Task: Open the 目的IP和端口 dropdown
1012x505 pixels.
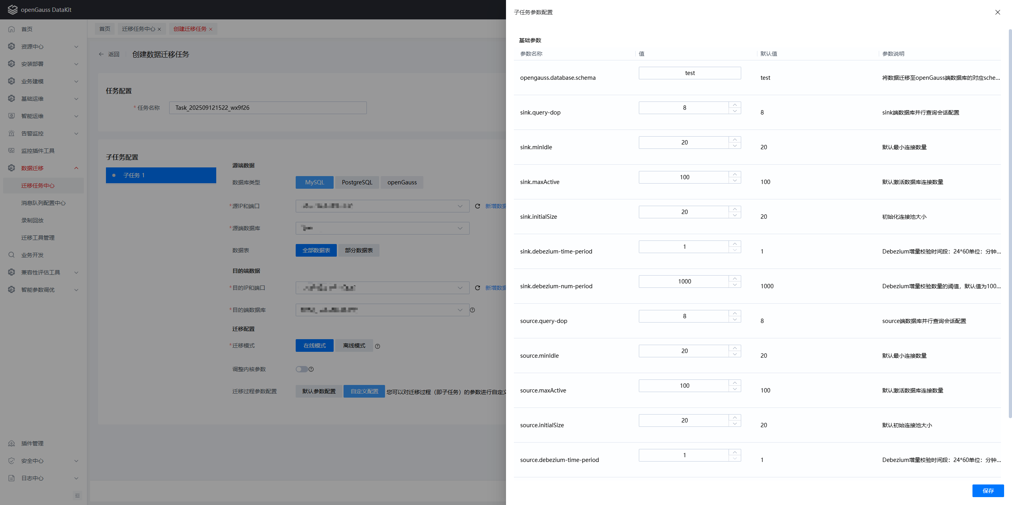Action: (x=382, y=288)
